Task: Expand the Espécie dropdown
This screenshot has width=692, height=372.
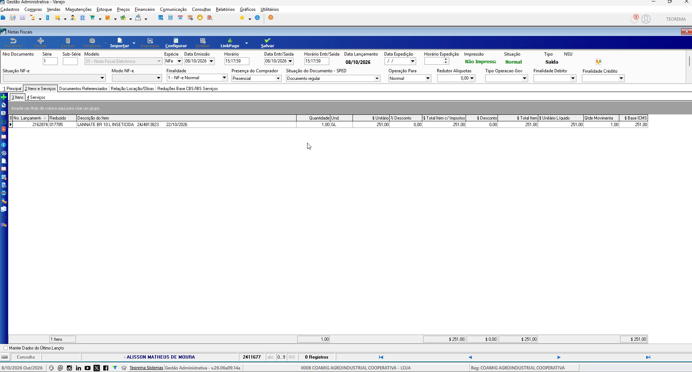Action: tap(179, 61)
